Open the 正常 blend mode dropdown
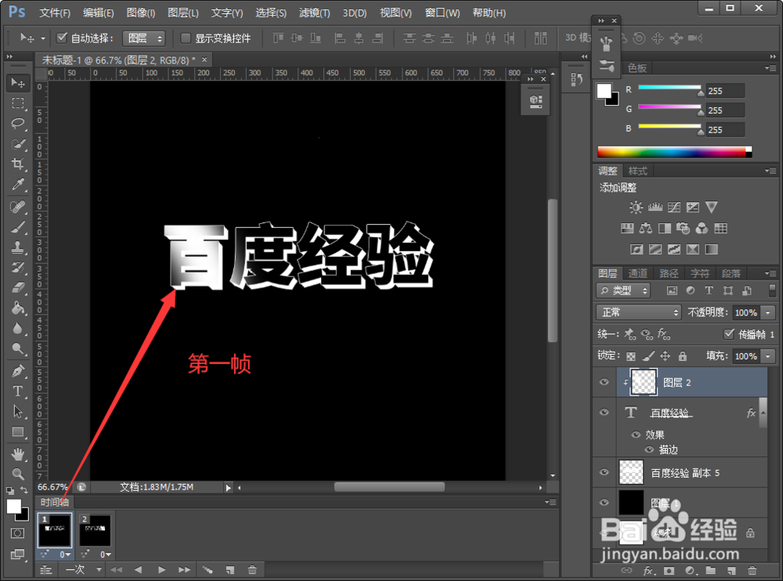 639,312
